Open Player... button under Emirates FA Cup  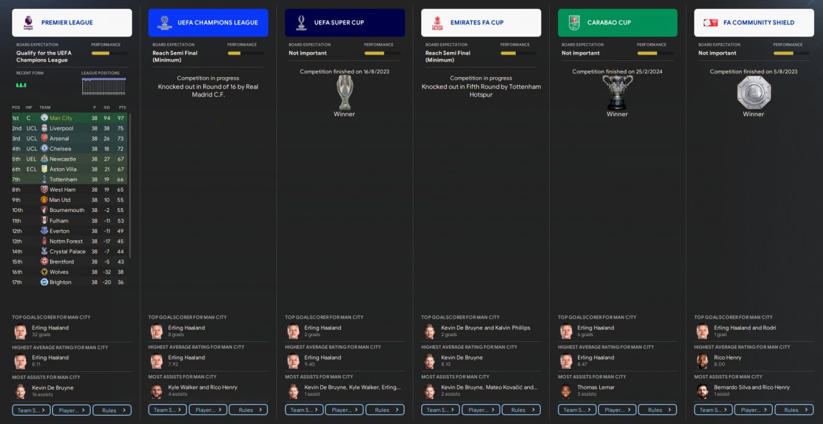(x=481, y=410)
